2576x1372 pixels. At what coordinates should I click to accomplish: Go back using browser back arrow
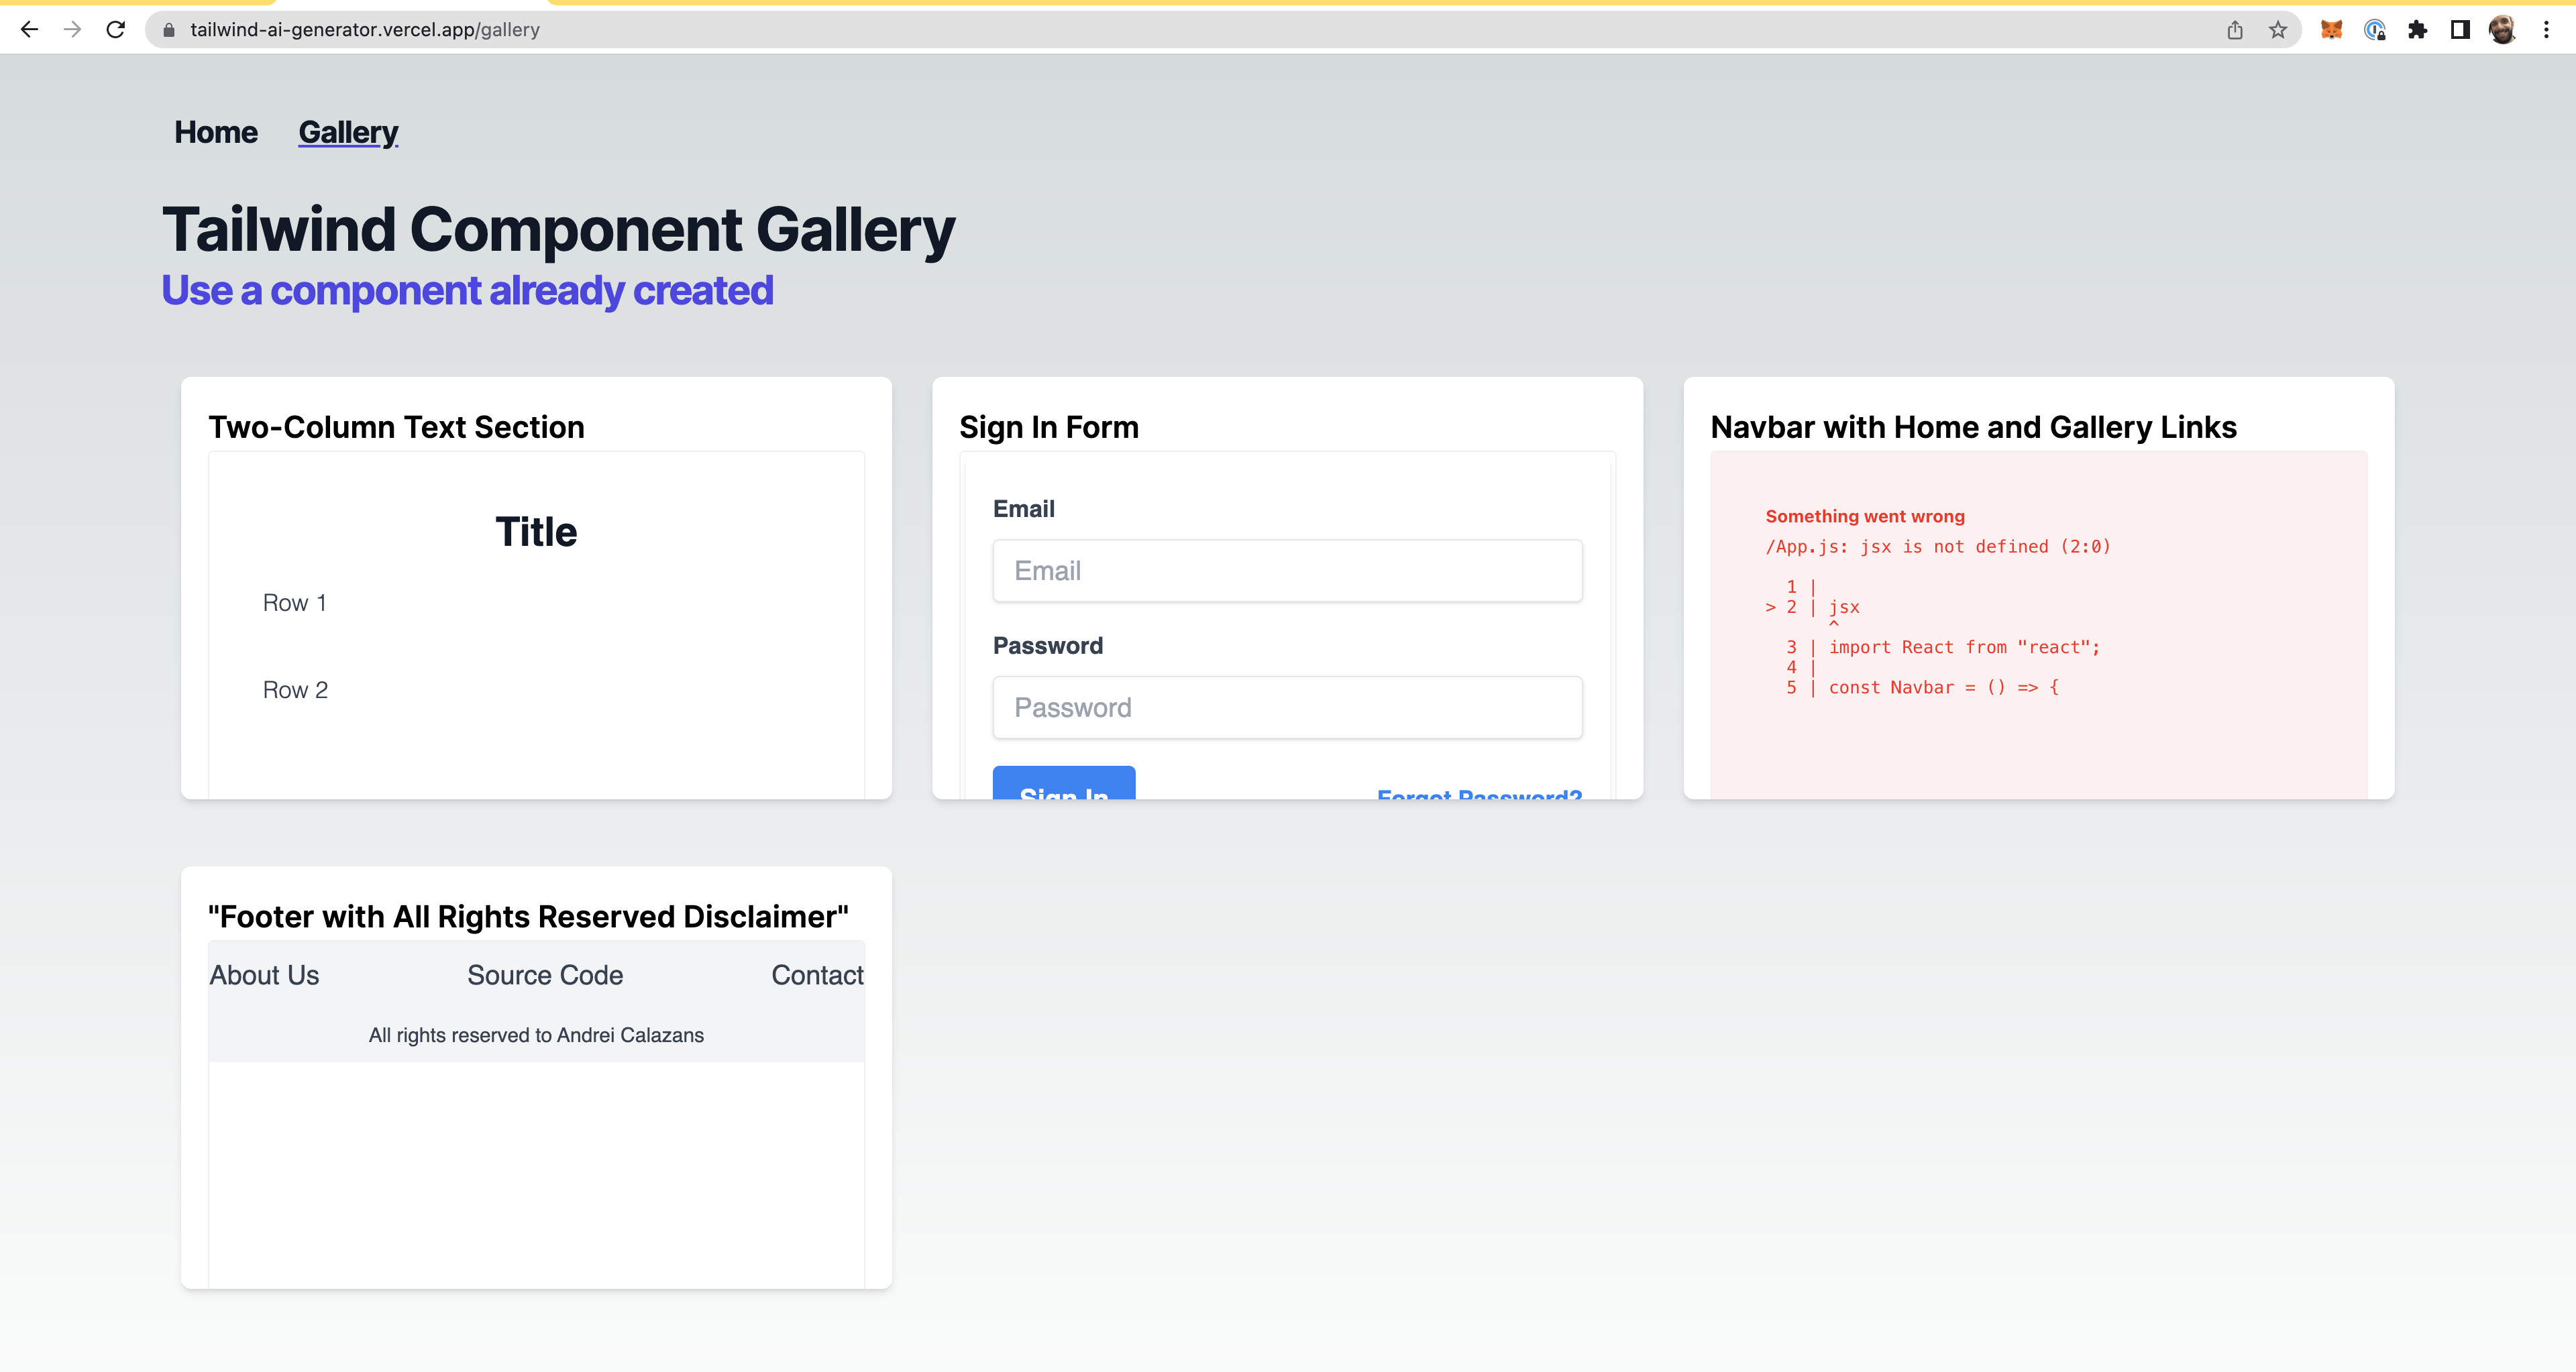pyautogui.click(x=29, y=30)
